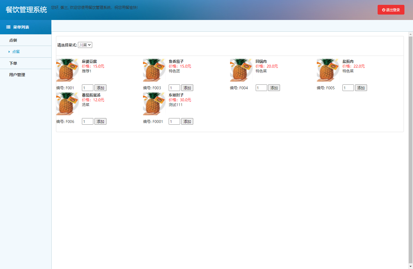The image size is (413, 269).
Task: Click the 回锅肉 dish name
Action: point(261,61)
